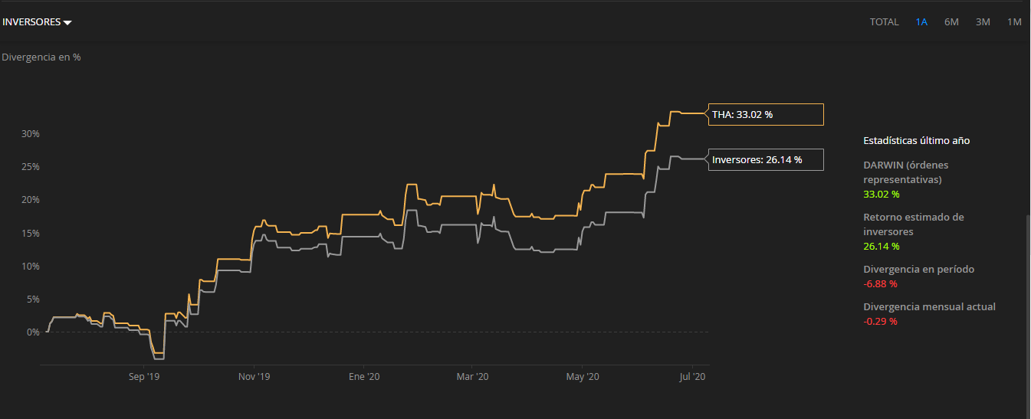1031x419 pixels.
Task: Click the red -0.29 % value
Action: [x=880, y=321]
